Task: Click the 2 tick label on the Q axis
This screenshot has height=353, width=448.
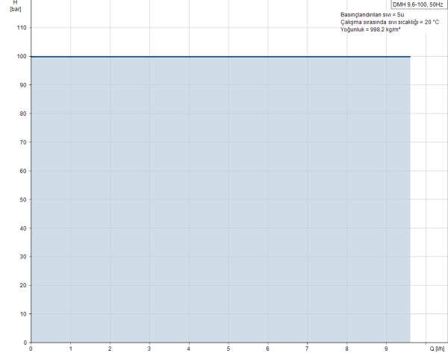Action: click(x=110, y=349)
